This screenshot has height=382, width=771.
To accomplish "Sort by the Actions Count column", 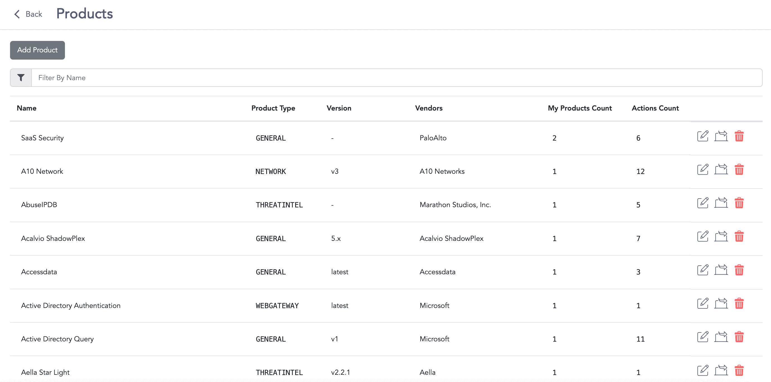I will tap(655, 108).
